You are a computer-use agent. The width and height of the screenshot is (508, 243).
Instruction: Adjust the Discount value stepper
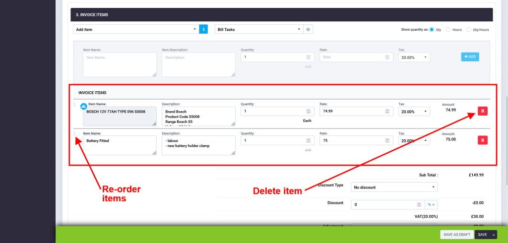point(419,204)
